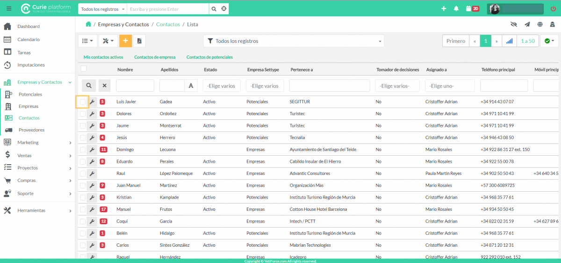Click the 'Primero' pagination button

[x=455, y=41]
